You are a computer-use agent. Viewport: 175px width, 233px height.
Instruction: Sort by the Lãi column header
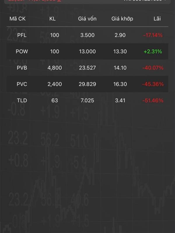[x=157, y=19]
